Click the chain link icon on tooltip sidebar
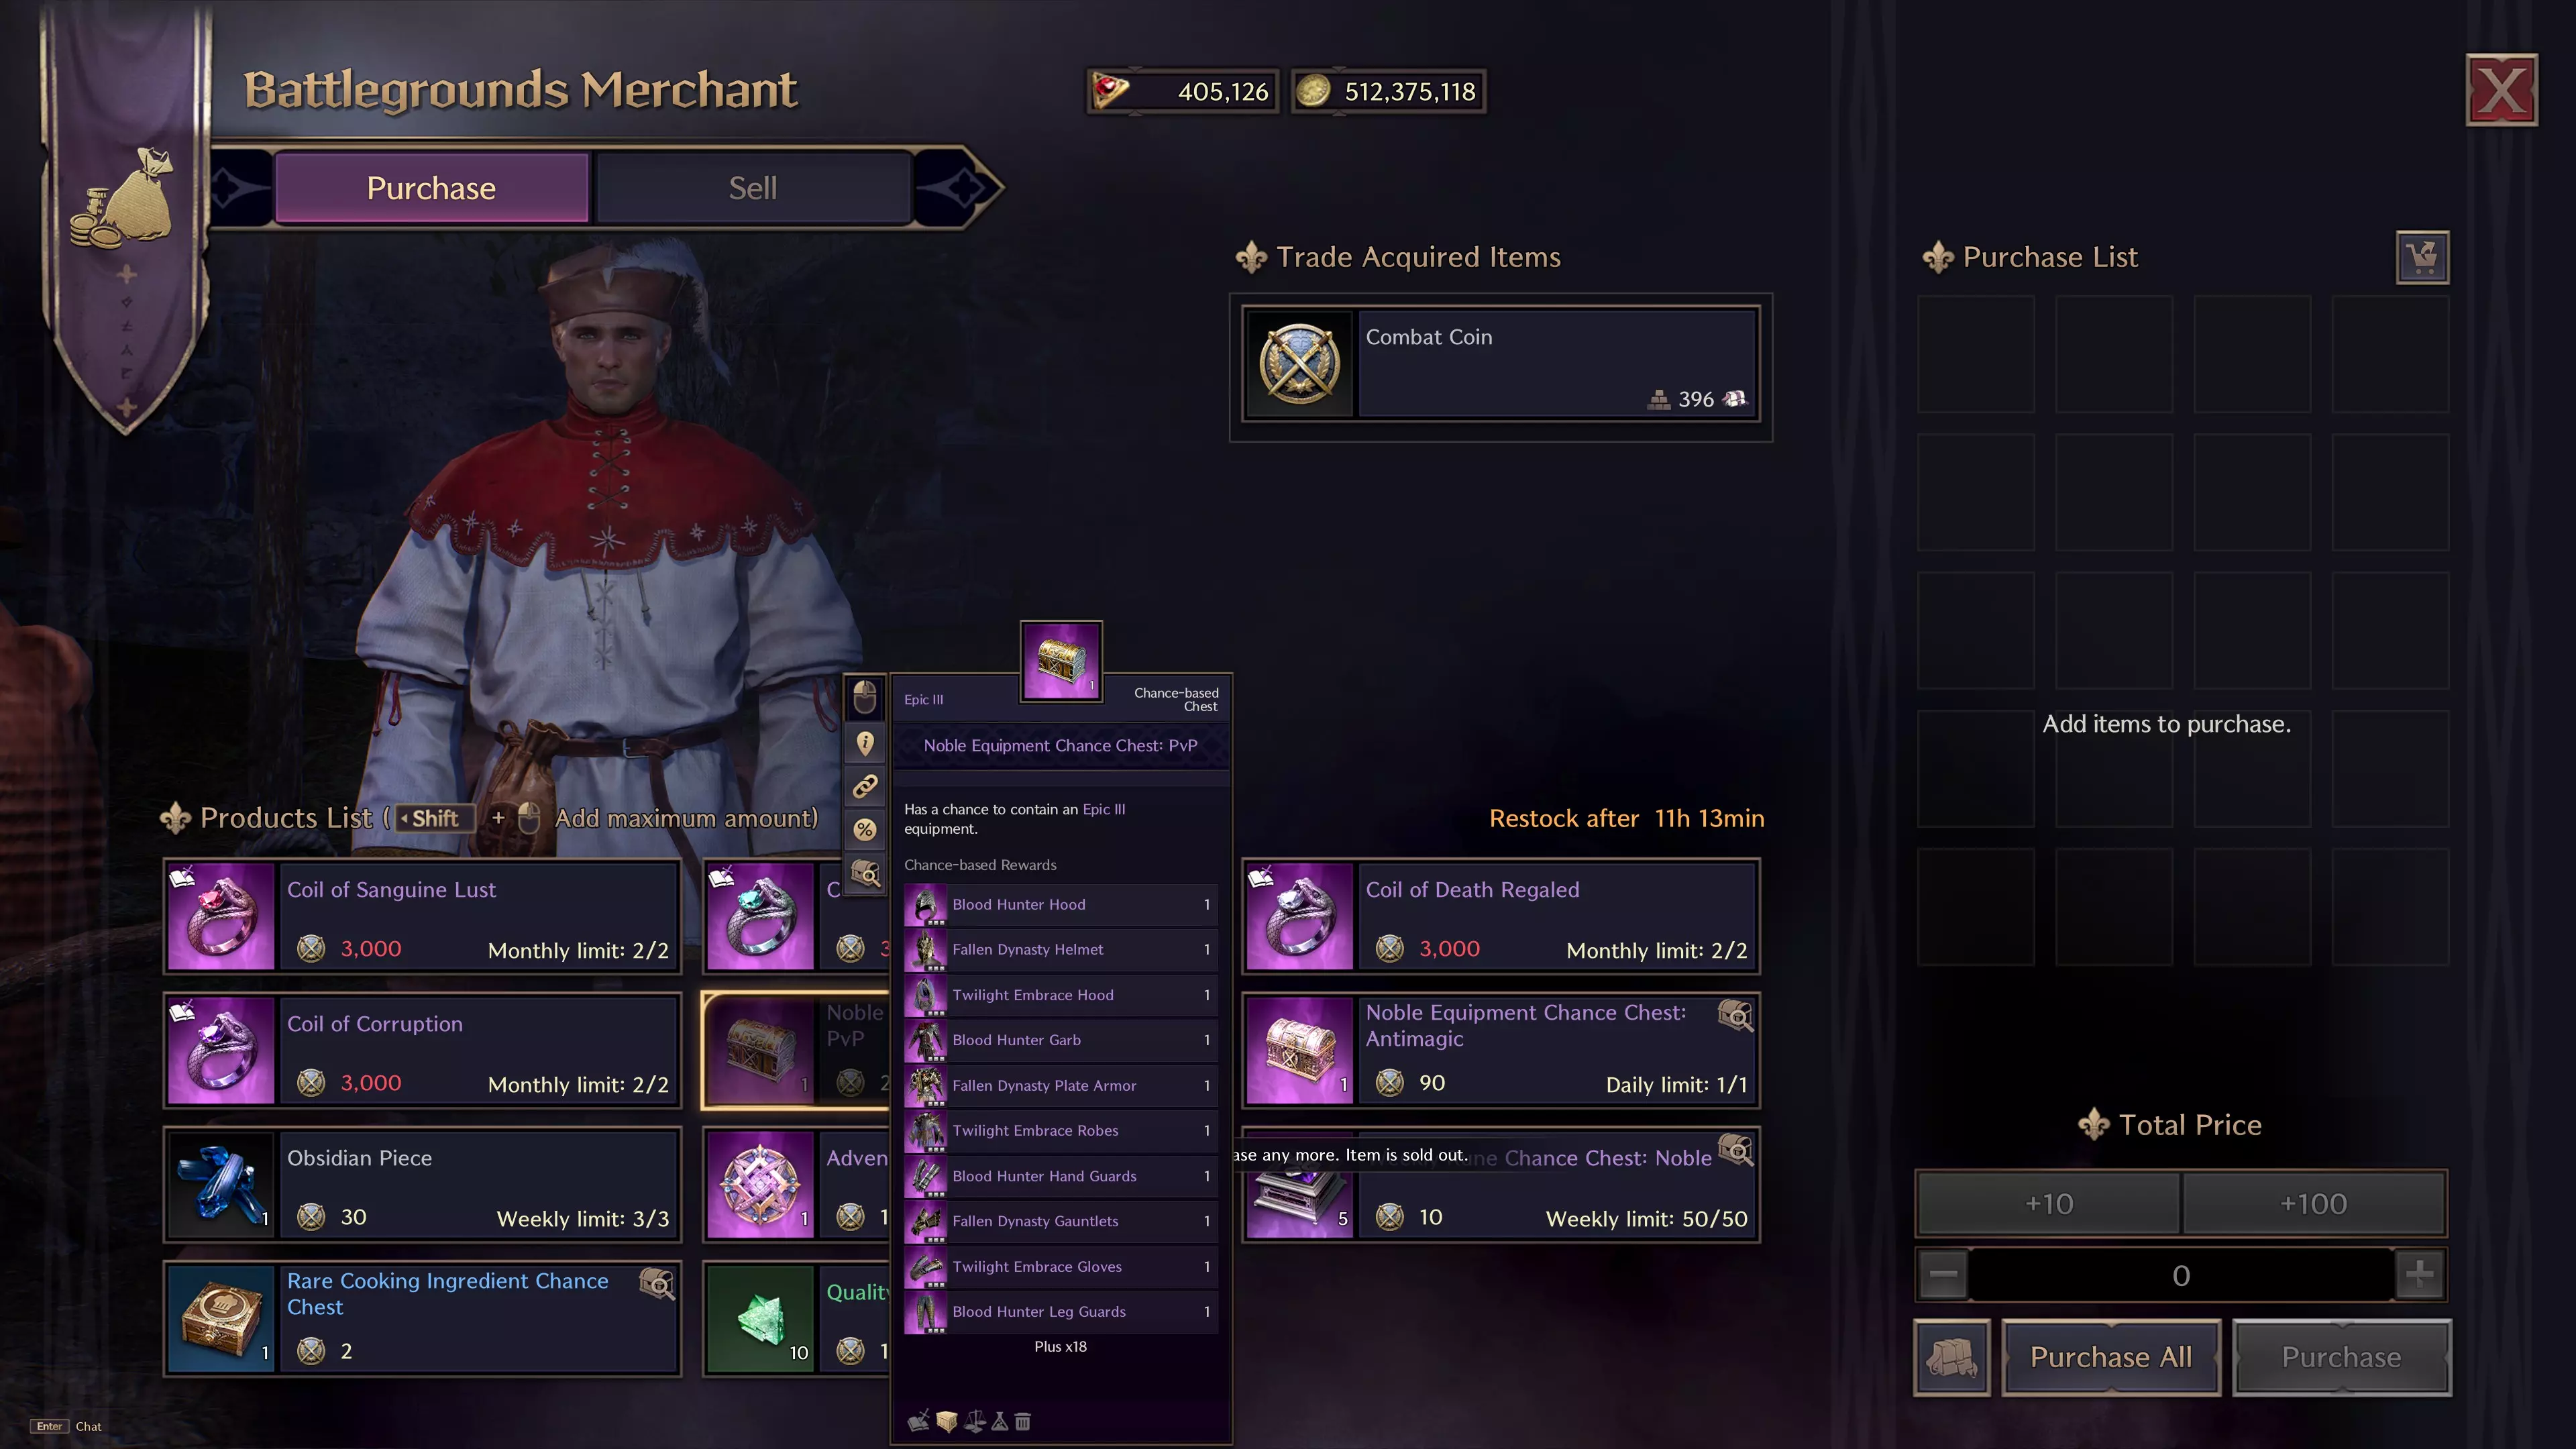 click(x=865, y=787)
